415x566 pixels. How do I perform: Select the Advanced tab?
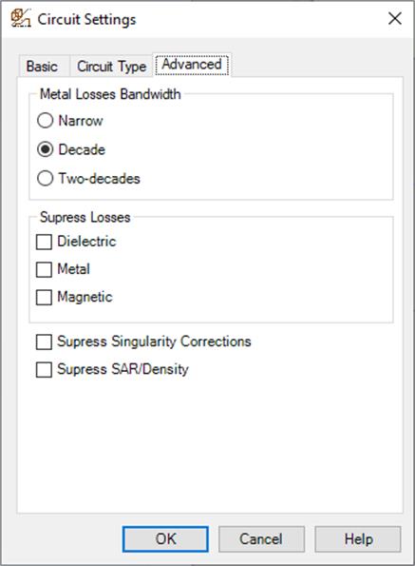click(x=192, y=65)
